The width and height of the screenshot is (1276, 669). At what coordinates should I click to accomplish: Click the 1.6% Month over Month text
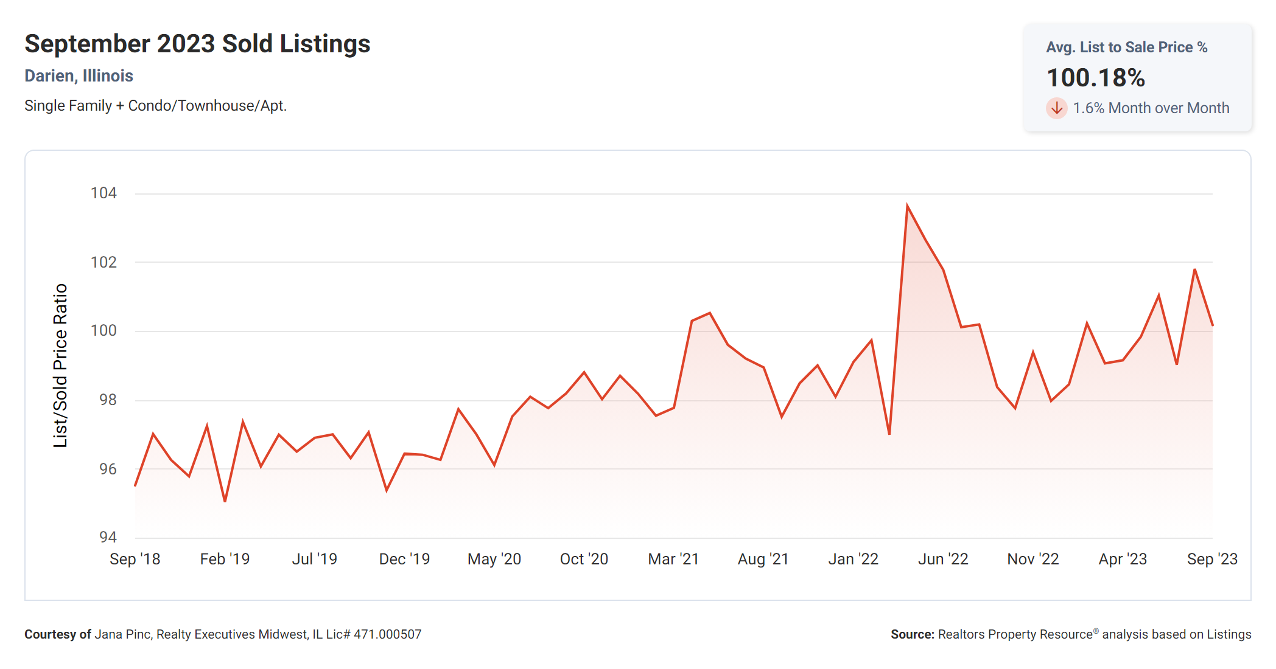pyautogui.click(x=1151, y=108)
